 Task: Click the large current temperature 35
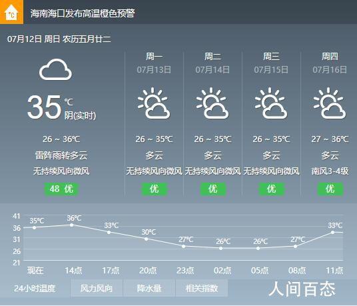pyautogui.click(x=45, y=107)
